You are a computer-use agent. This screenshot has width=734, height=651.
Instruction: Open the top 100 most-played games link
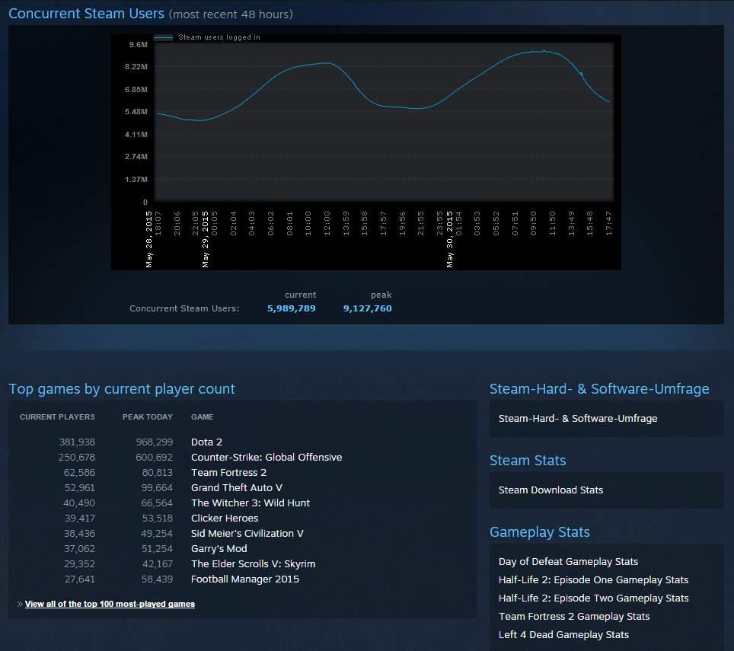coord(110,604)
